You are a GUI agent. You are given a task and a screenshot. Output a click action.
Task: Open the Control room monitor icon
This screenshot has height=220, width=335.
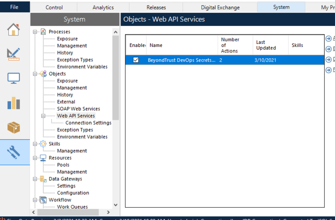click(14, 78)
